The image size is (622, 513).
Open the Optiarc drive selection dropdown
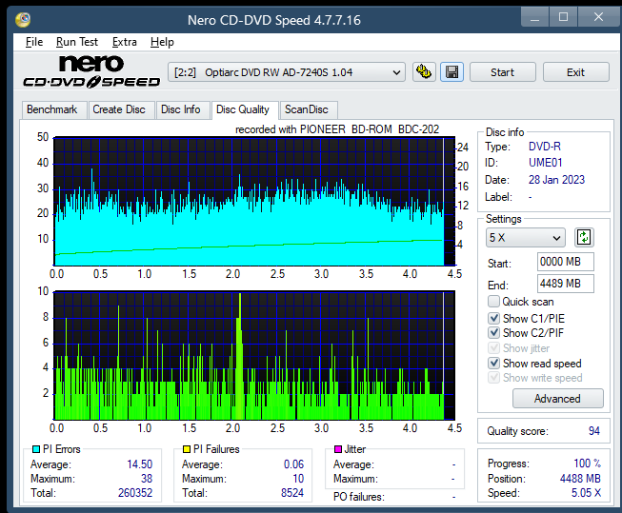(287, 72)
